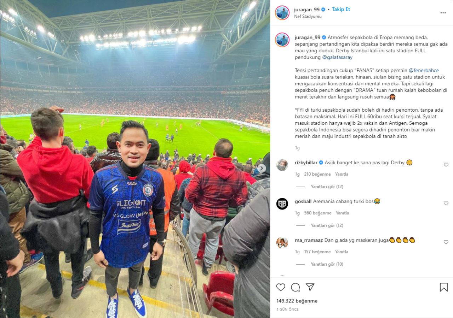View the 149.322 beğenme likes list
453x318 pixels.
297,301
